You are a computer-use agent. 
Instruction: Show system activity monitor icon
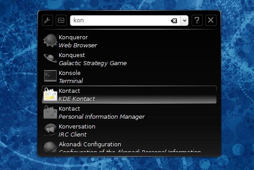coord(61,20)
